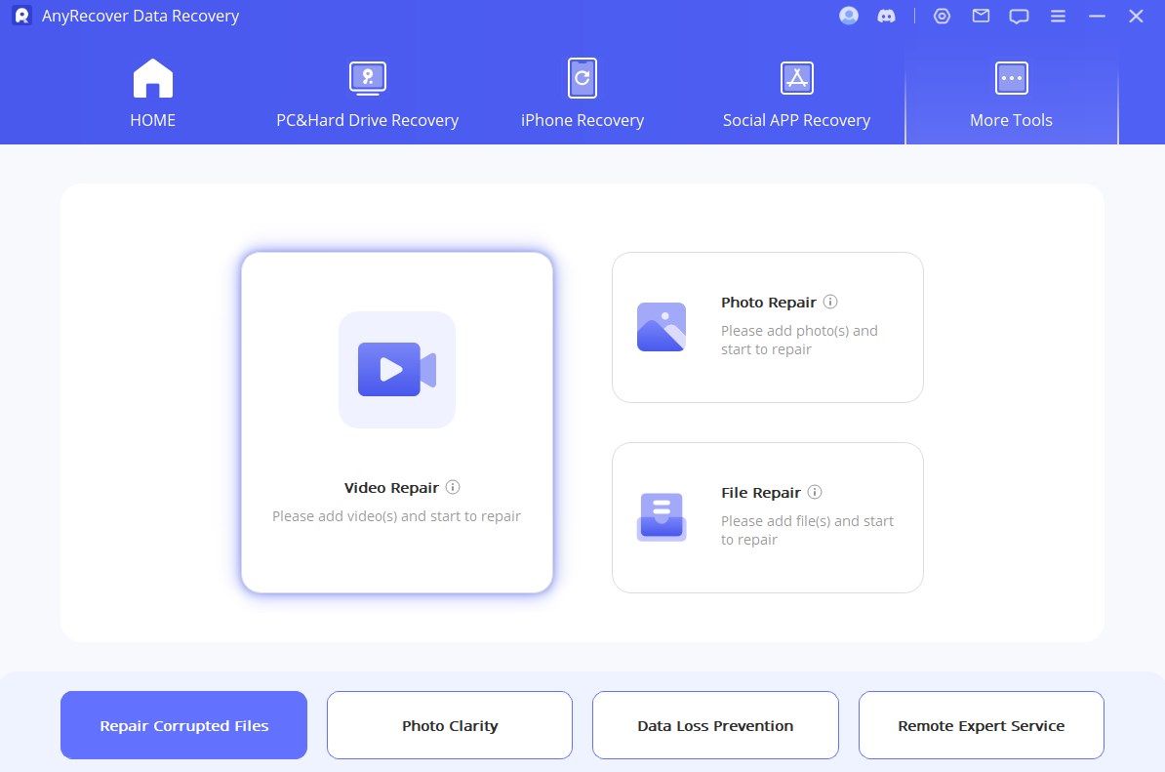Open the user account profile icon
Viewport: 1165px width, 772px height.
pyautogui.click(x=849, y=16)
